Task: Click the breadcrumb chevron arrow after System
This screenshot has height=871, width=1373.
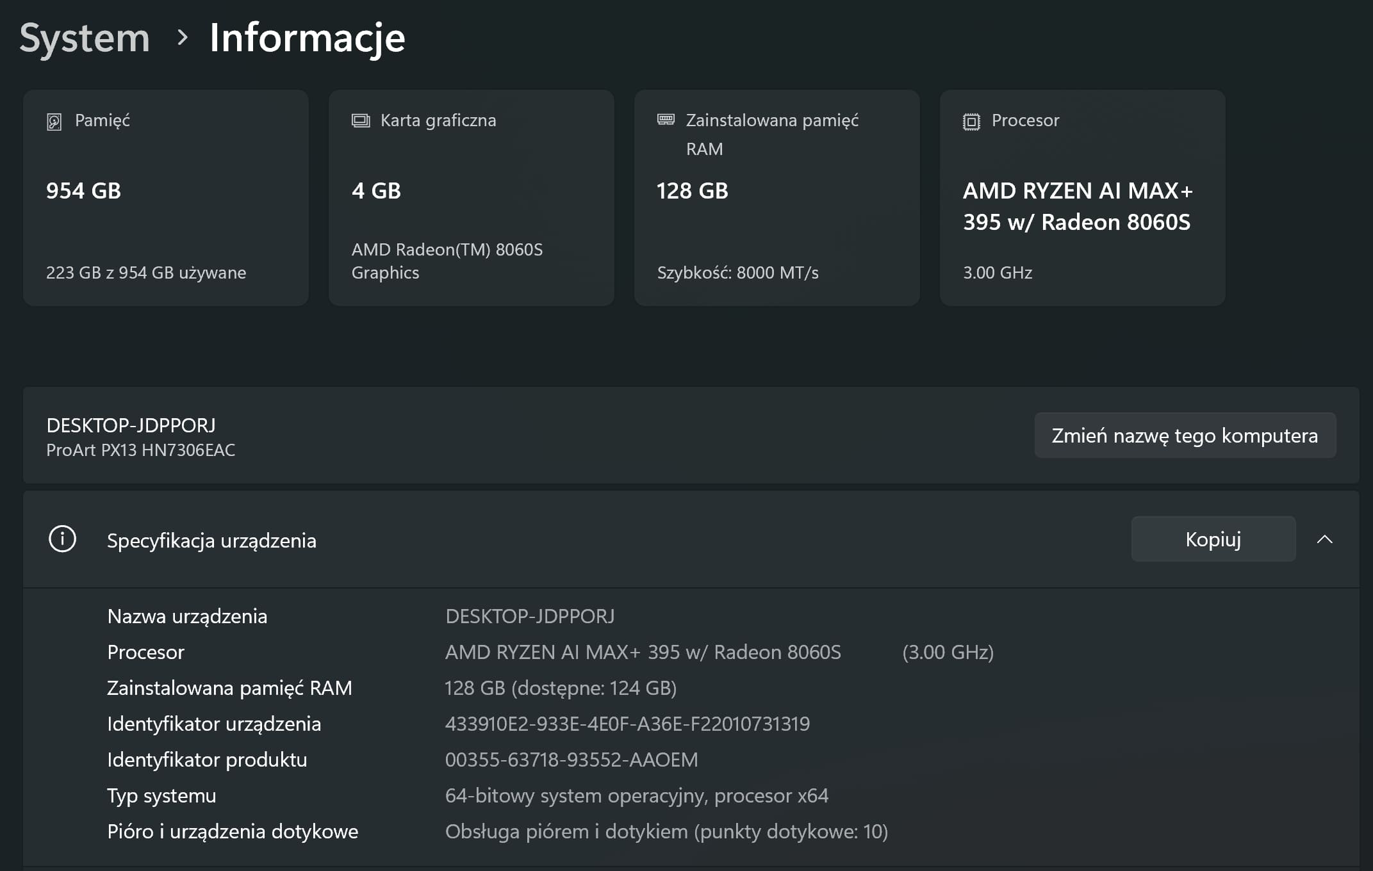Action: pyautogui.click(x=183, y=38)
